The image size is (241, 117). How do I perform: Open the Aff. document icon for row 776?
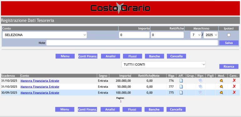coord(181,81)
